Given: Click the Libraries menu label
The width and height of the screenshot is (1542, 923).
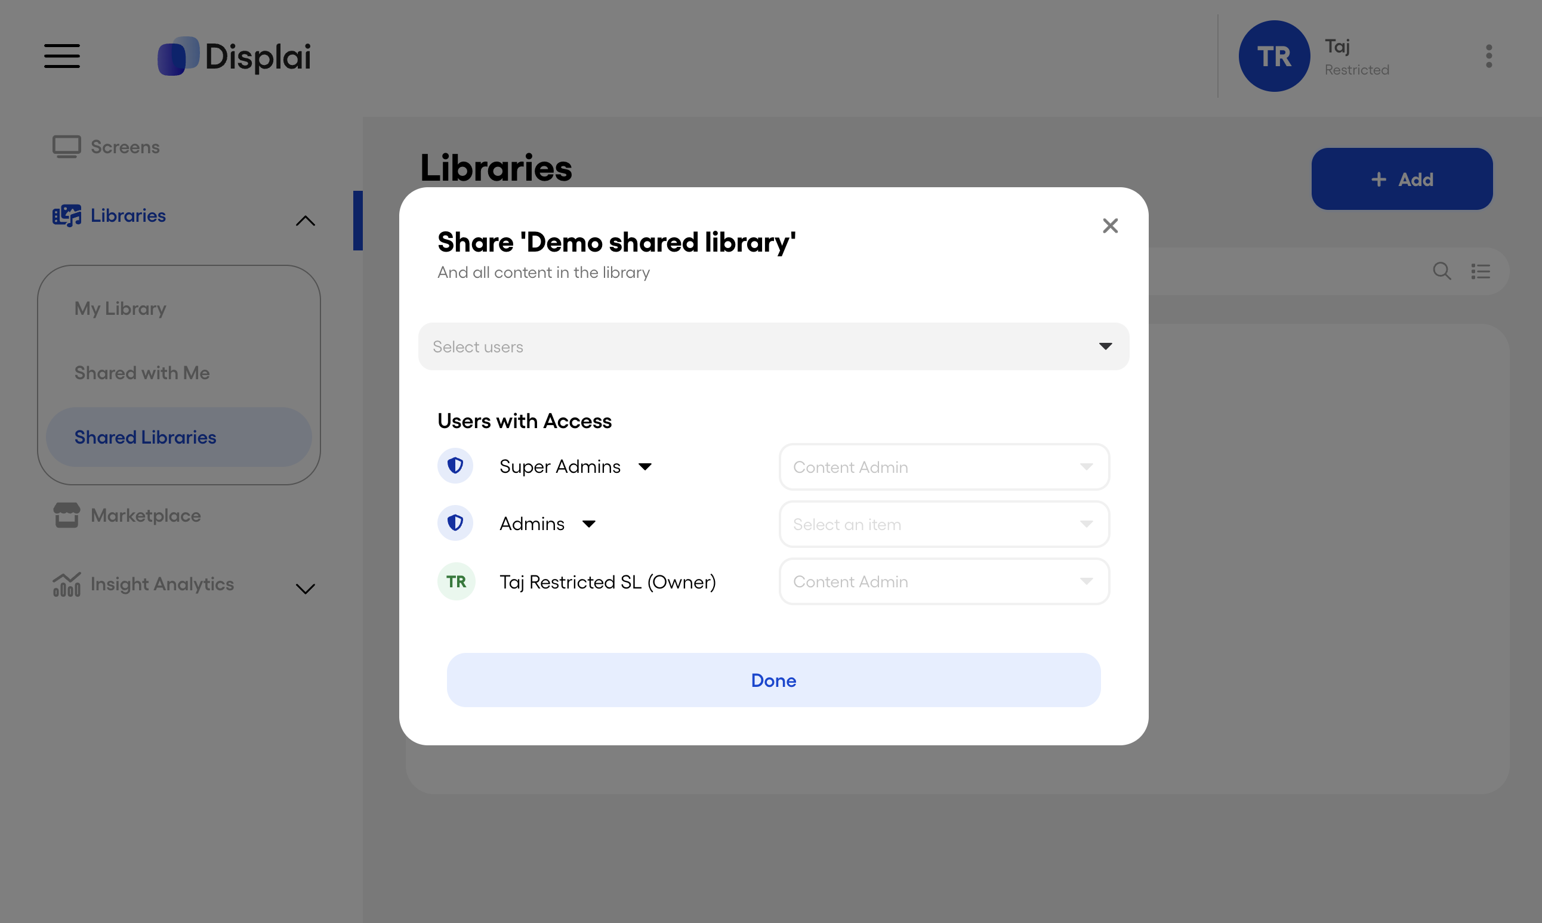Looking at the screenshot, I should coord(128,215).
